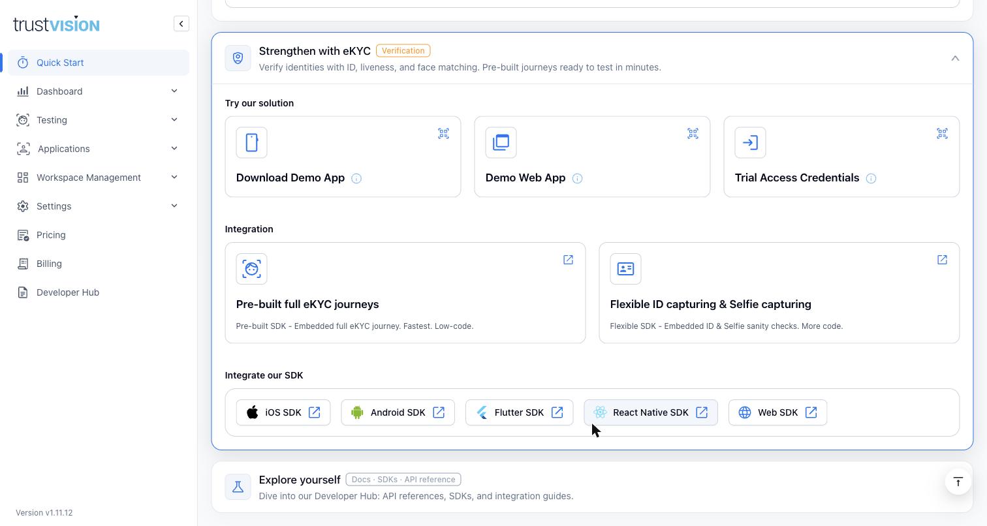Expand the Dashboard sidebar menu
987x526 pixels.
pyautogui.click(x=99, y=91)
